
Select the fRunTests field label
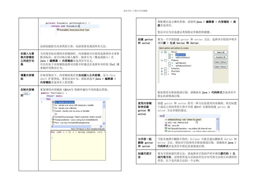[x=175, y=71]
